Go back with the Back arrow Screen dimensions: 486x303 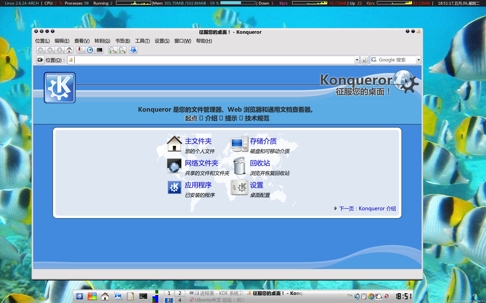pos(41,50)
